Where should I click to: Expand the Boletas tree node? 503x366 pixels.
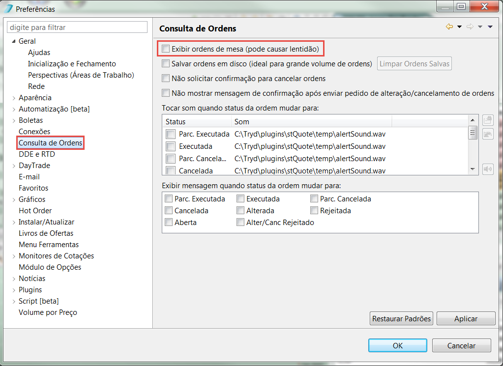coord(13,120)
